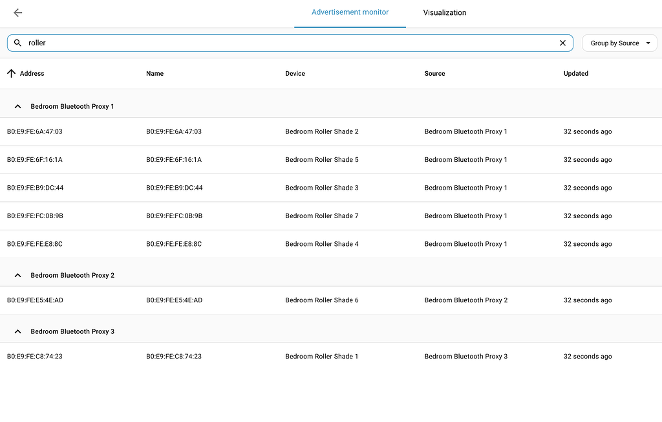Select address B0:E9:FE:E5:4E:AD in Address column
Image resolution: width=662 pixels, height=422 pixels.
(35, 300)
